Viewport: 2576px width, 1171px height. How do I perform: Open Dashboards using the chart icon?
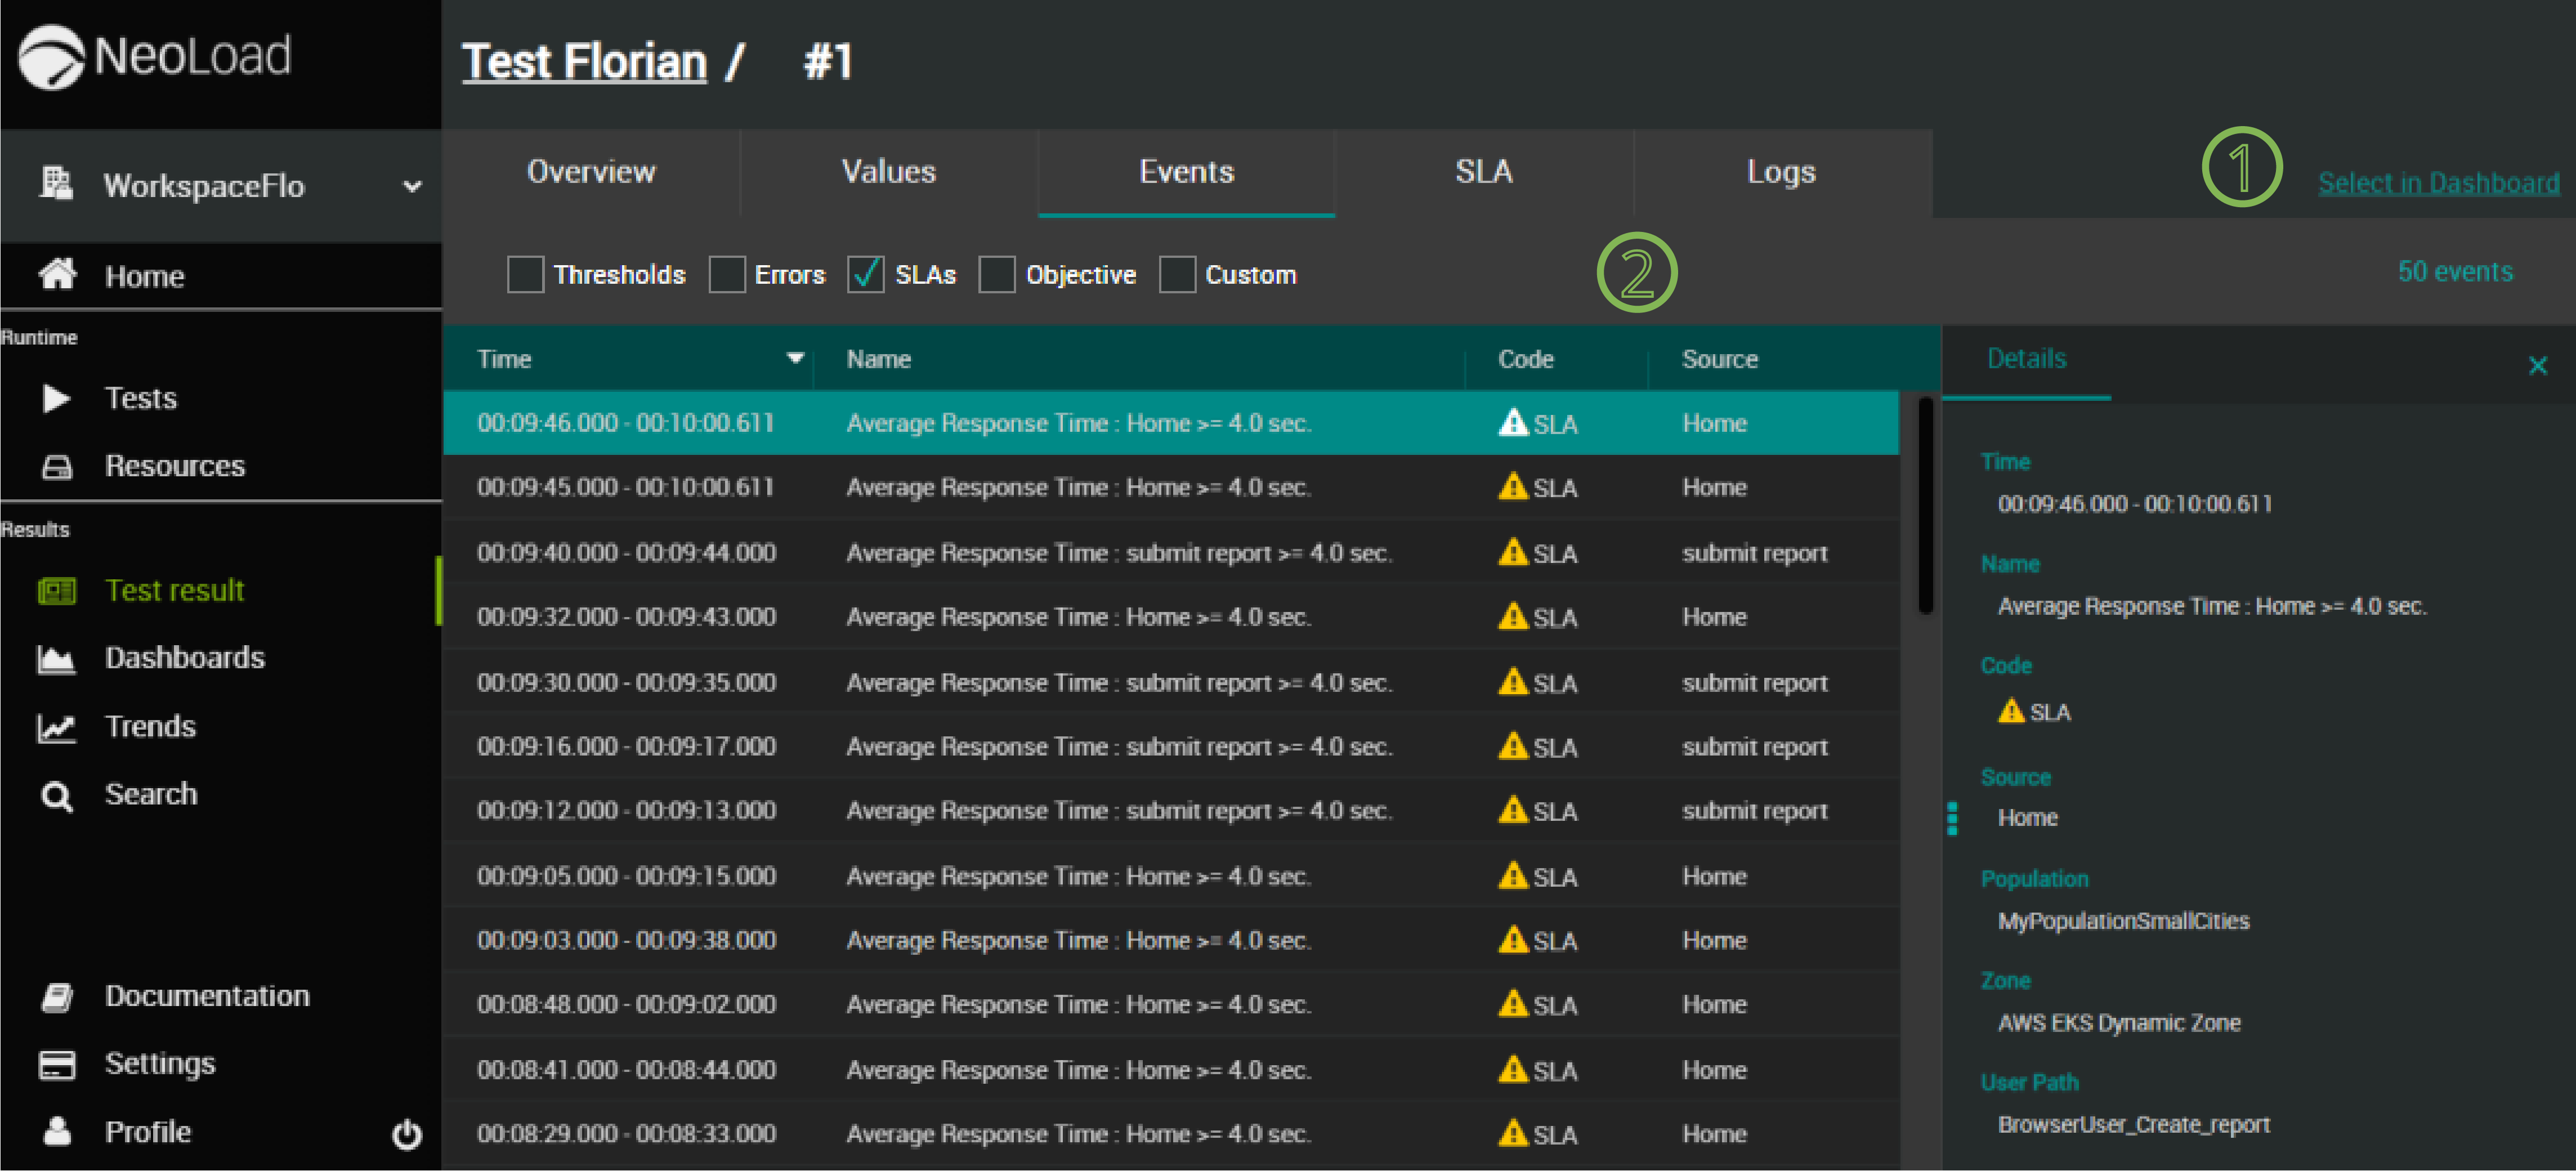(x=56, y=659)
